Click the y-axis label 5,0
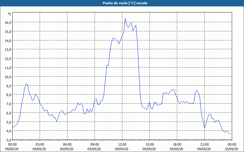 click(x=9, y=122)
